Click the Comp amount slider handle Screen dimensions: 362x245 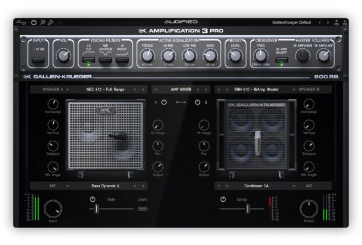(248, 208)
